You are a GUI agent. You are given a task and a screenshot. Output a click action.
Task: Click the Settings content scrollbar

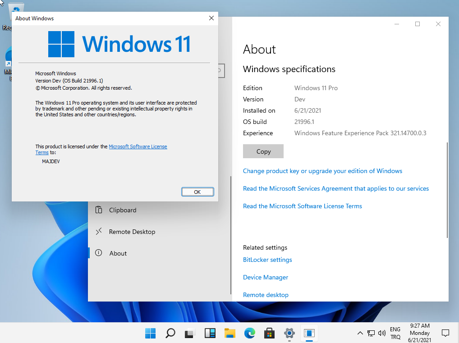[447, 190]
